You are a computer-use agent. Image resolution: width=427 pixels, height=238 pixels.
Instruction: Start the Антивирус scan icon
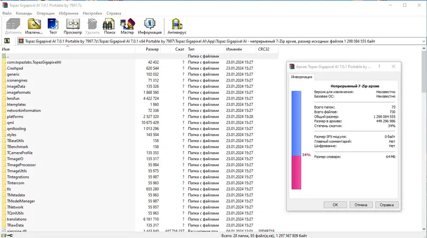177,26
